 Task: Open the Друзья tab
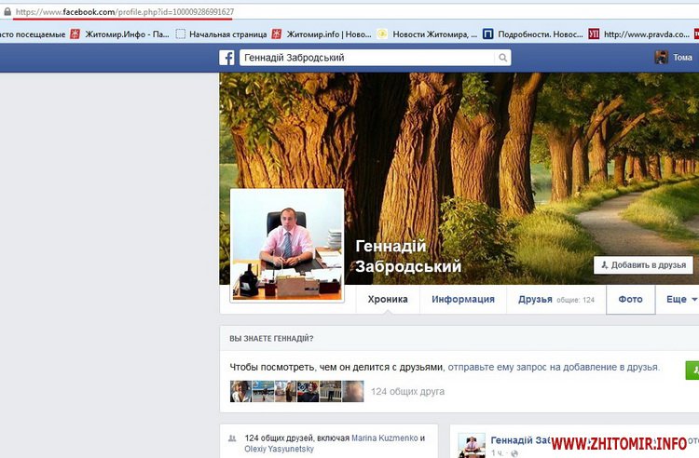(536, 300)
